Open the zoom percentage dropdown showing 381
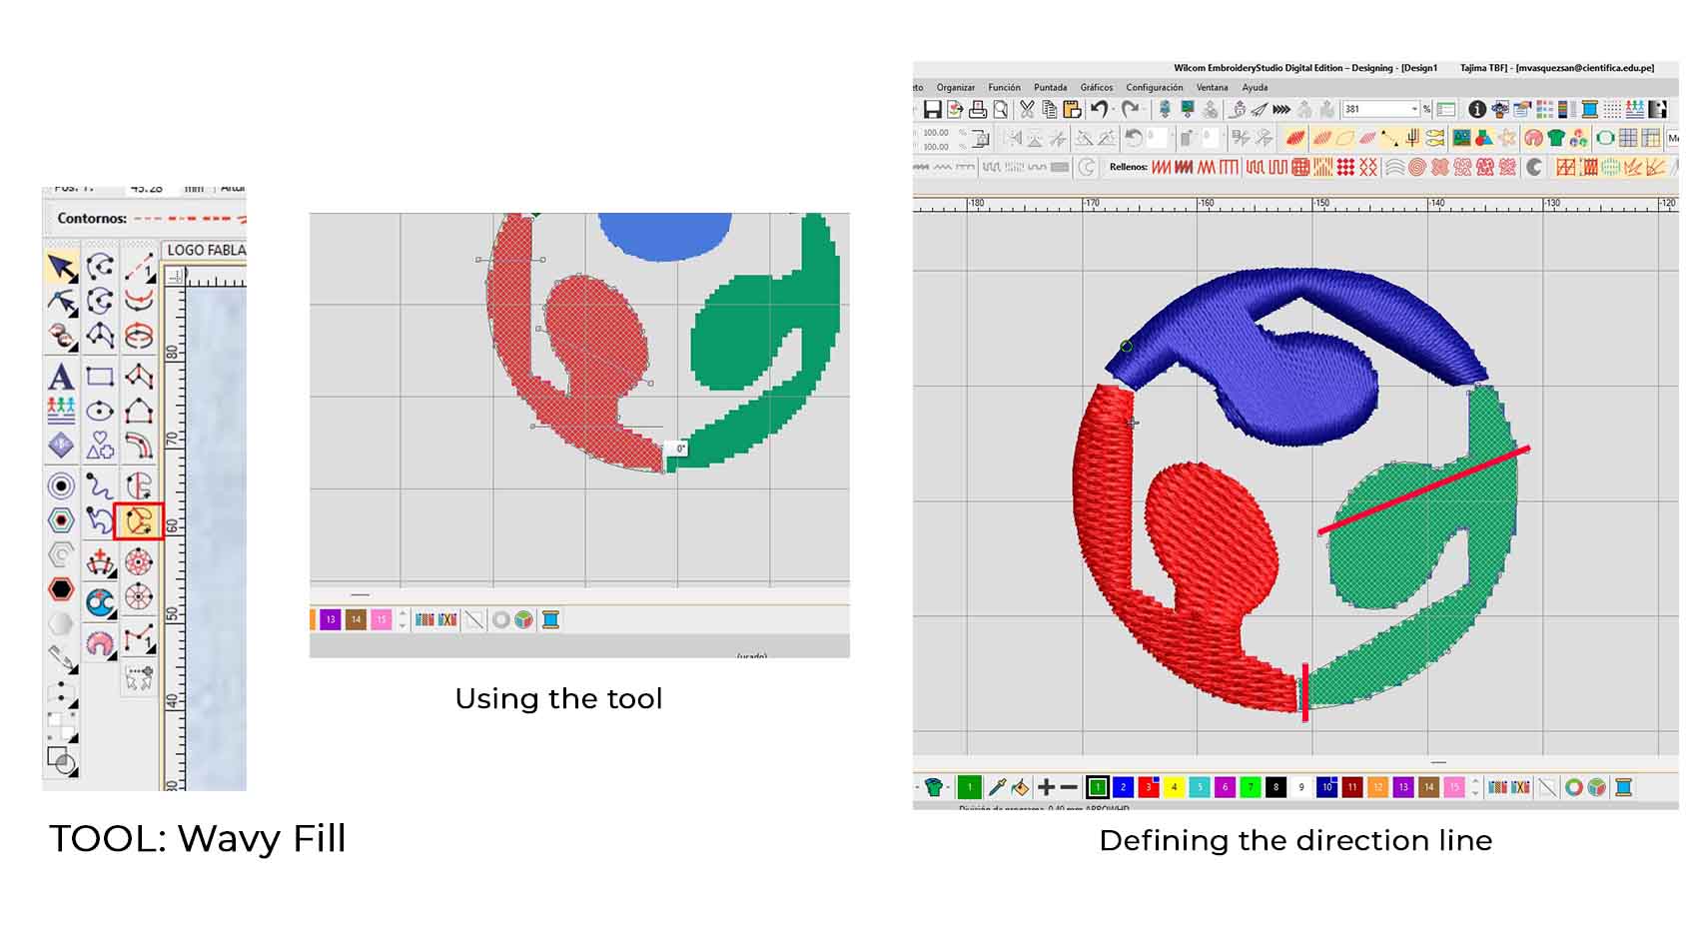 (1414, 109)
